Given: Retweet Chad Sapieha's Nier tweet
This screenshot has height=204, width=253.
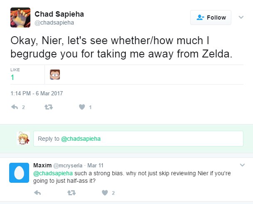Looking at the screenshot, I should coord(48,107).
